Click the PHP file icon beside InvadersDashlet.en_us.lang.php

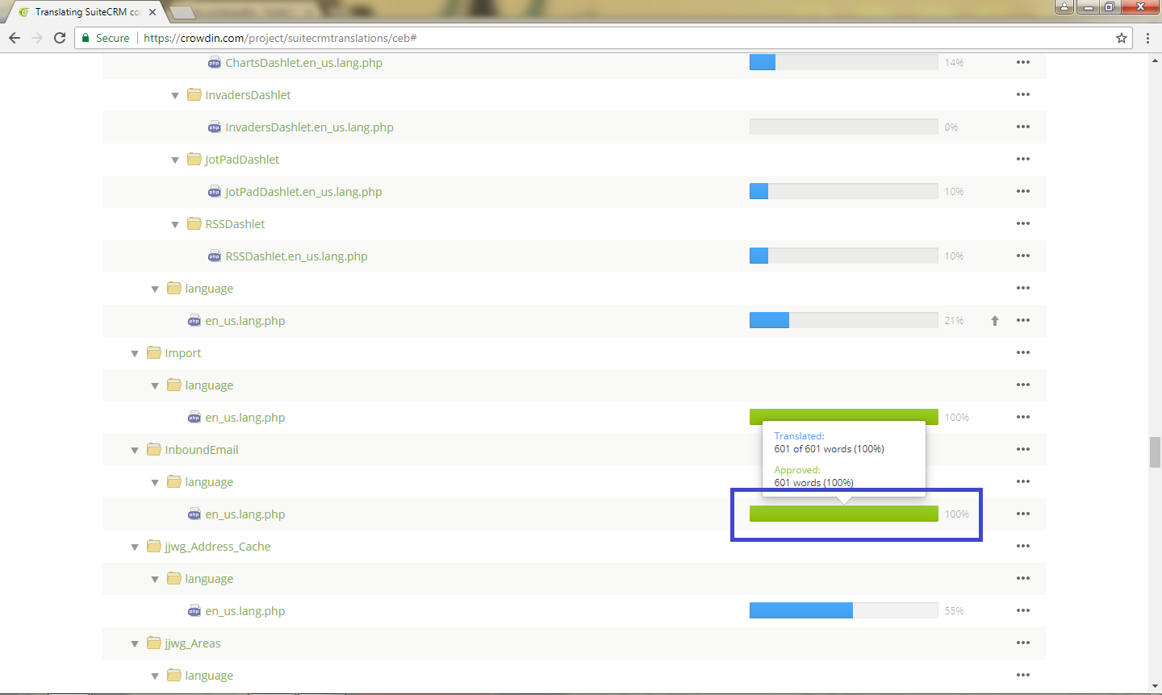point(215,127)
